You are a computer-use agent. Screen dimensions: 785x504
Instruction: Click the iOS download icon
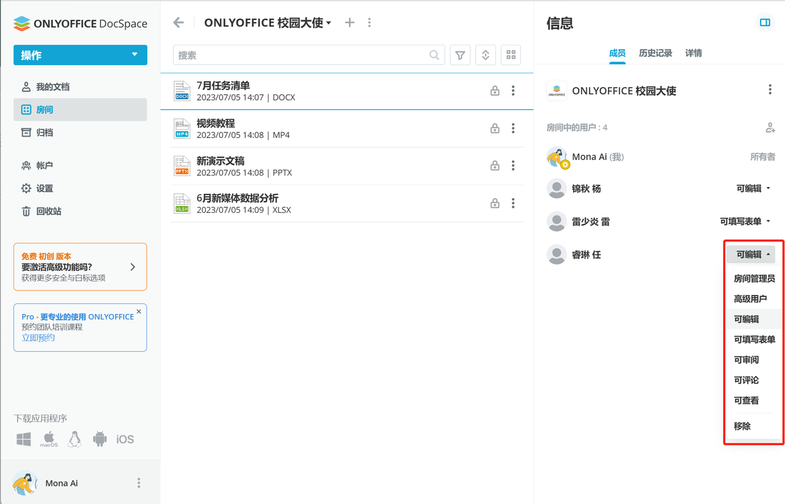(x=125, y=440)
